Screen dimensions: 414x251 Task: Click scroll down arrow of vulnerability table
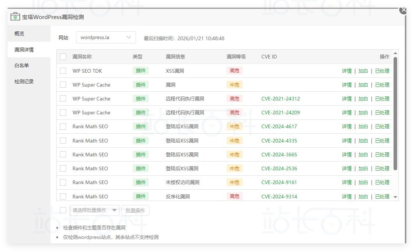pyautogui.click(x=395, y=197)
